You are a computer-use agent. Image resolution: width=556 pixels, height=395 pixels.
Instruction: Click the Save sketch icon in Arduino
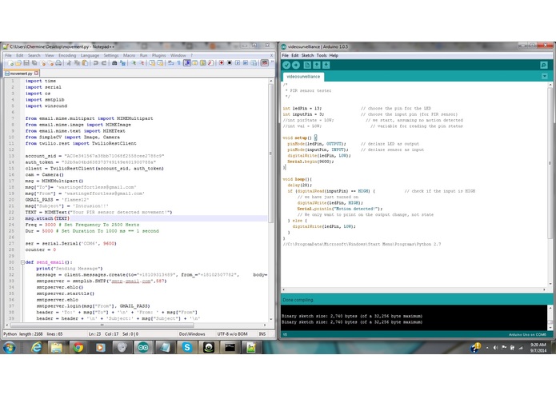pyautogui.click(x=326, y=66)
